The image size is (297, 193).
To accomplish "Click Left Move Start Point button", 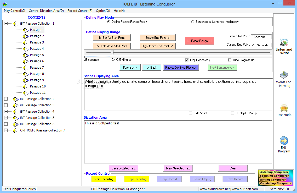I will [x=112, y=46].
